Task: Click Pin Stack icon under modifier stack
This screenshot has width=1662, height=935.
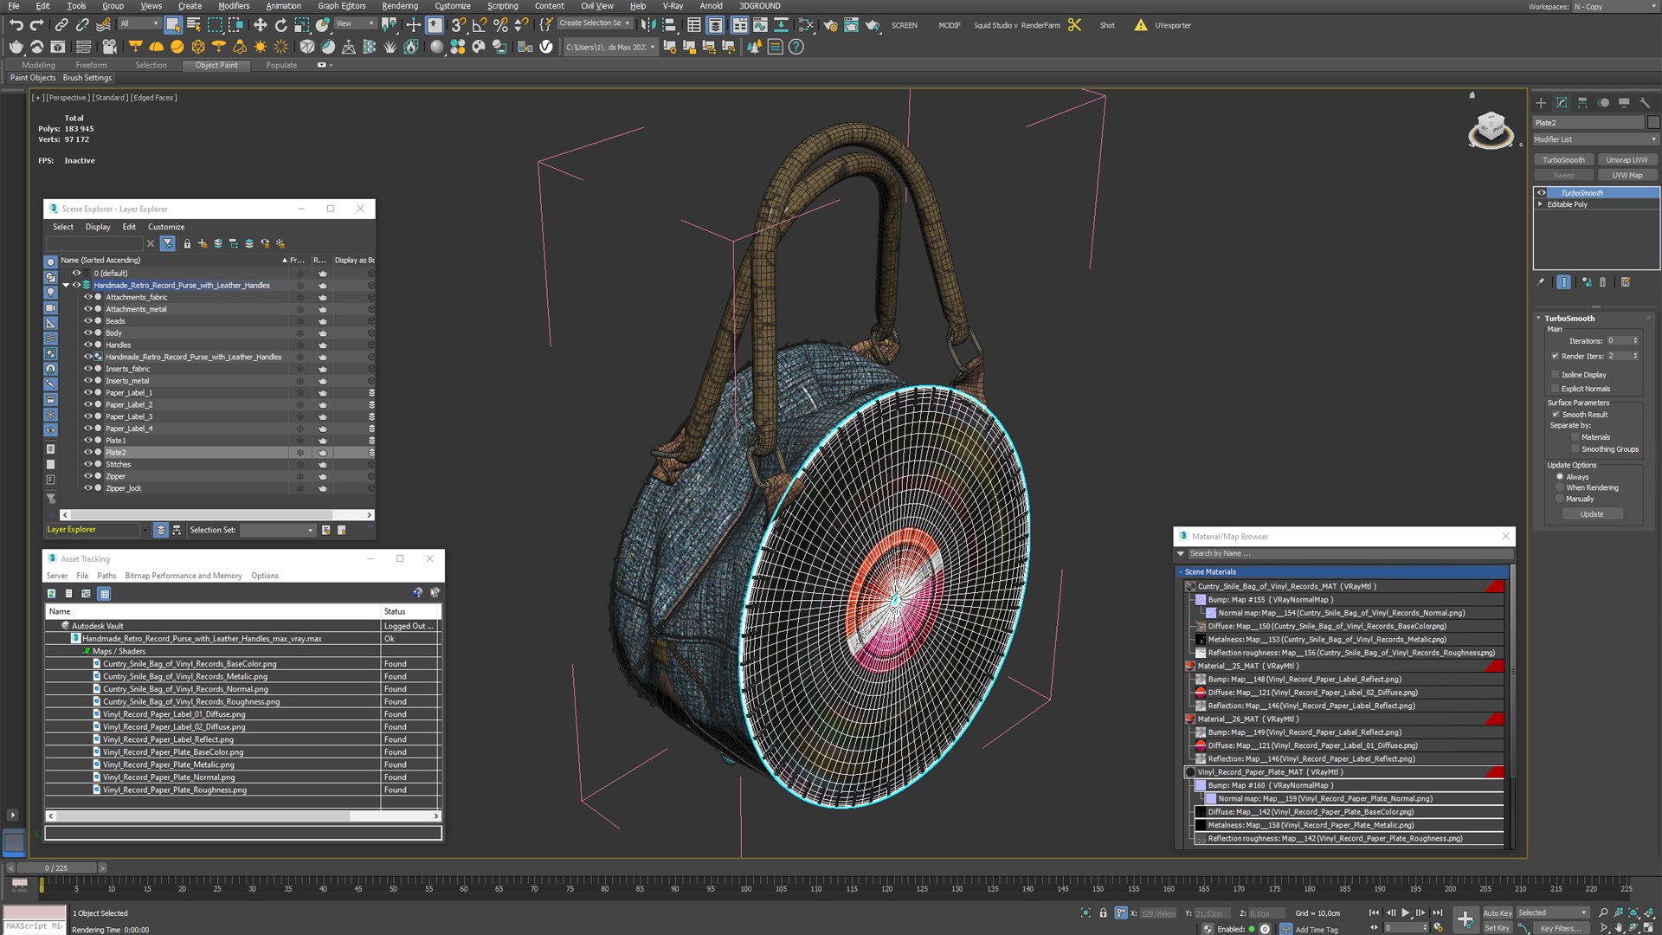Action: coord(1540,282)
